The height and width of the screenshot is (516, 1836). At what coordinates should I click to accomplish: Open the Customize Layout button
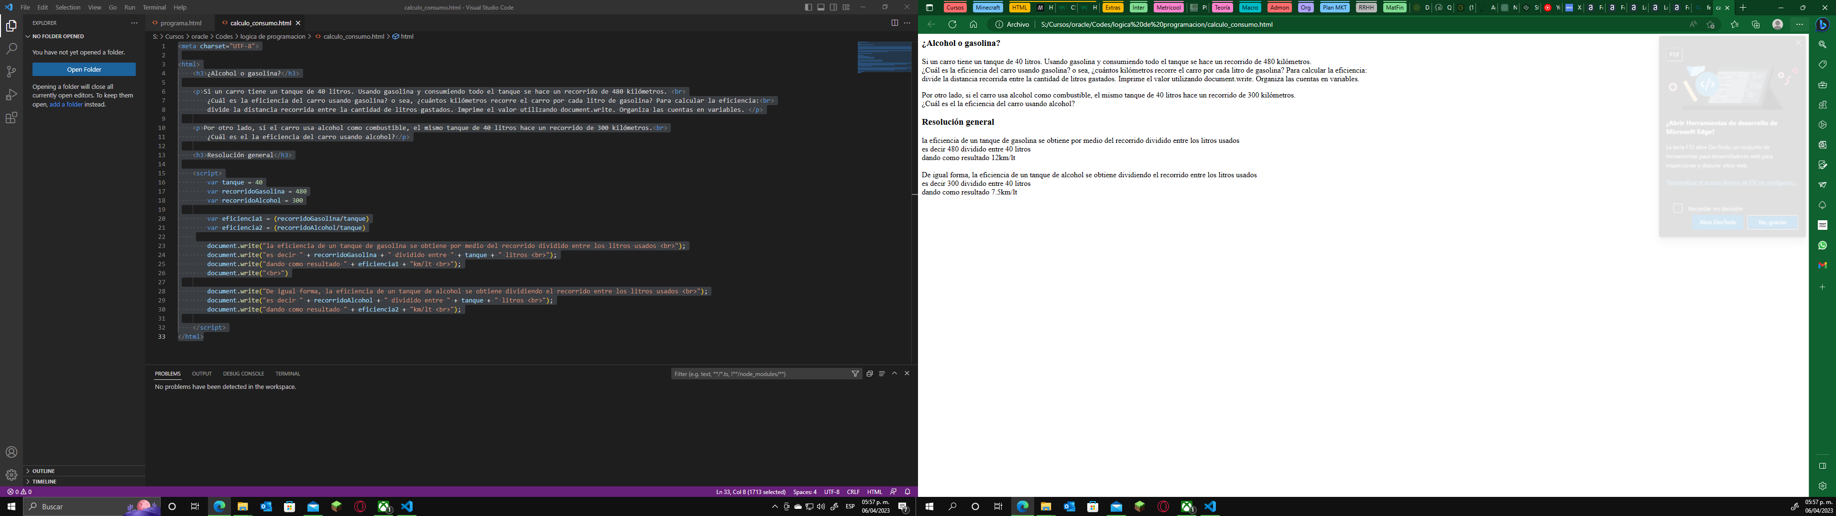coord(846,7)
